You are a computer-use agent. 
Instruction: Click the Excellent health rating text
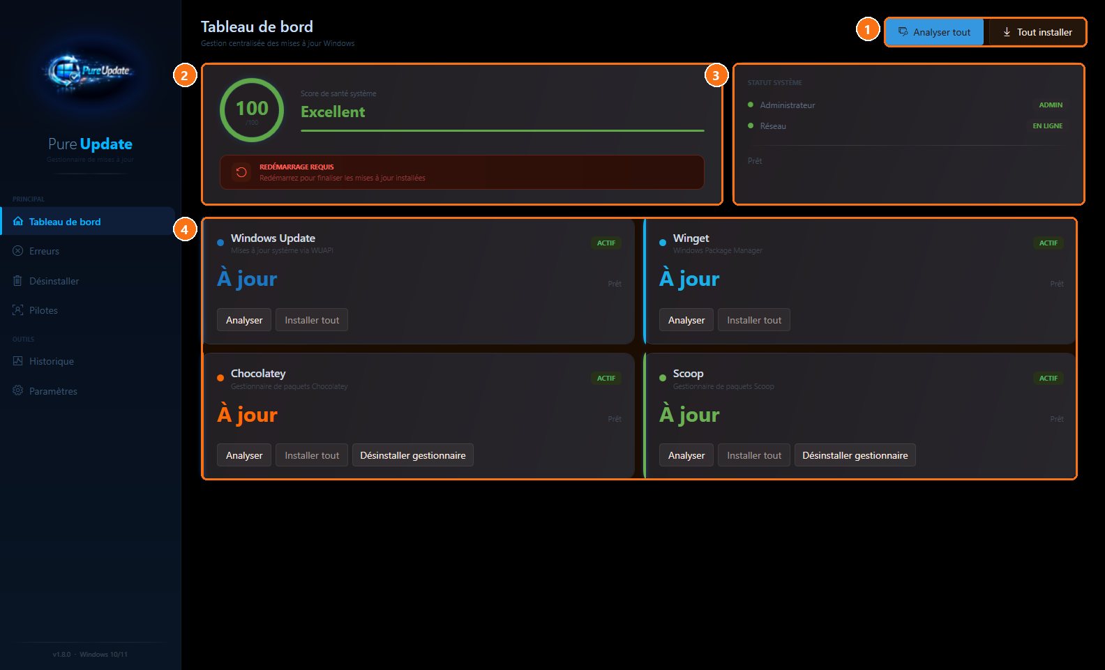[x=333, y=112]
